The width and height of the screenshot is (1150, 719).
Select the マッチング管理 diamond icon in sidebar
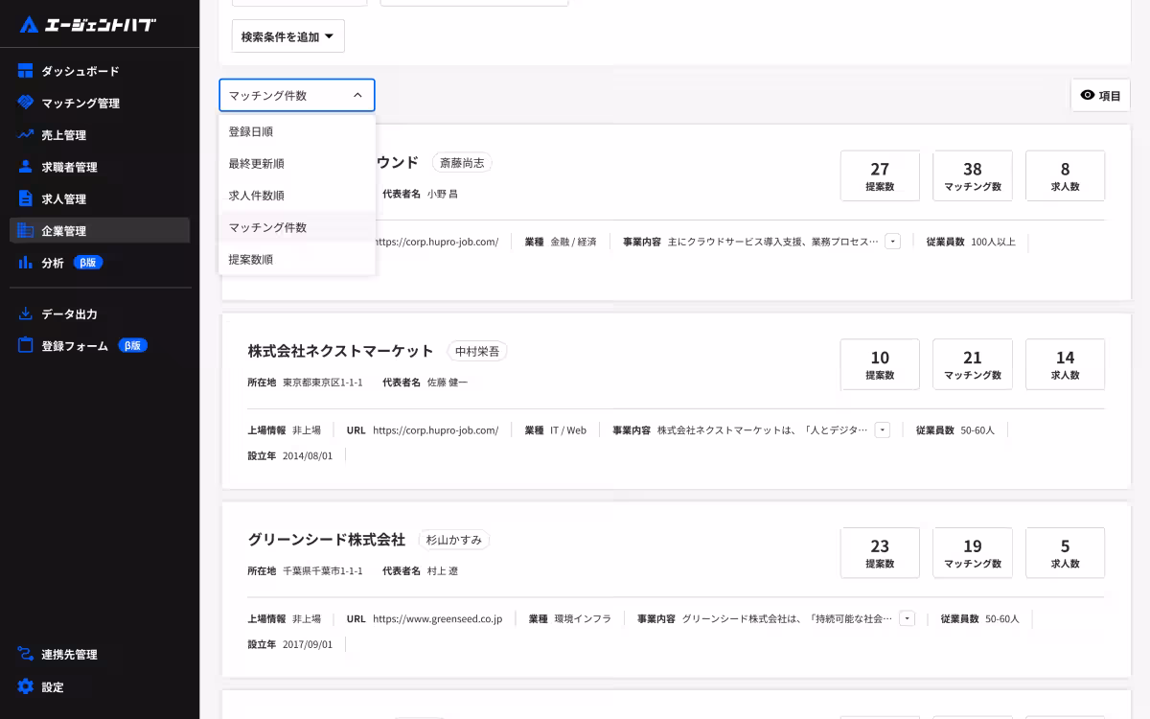23,103
